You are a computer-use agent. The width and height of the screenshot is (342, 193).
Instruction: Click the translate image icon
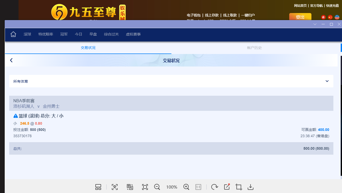pos(130,187)
